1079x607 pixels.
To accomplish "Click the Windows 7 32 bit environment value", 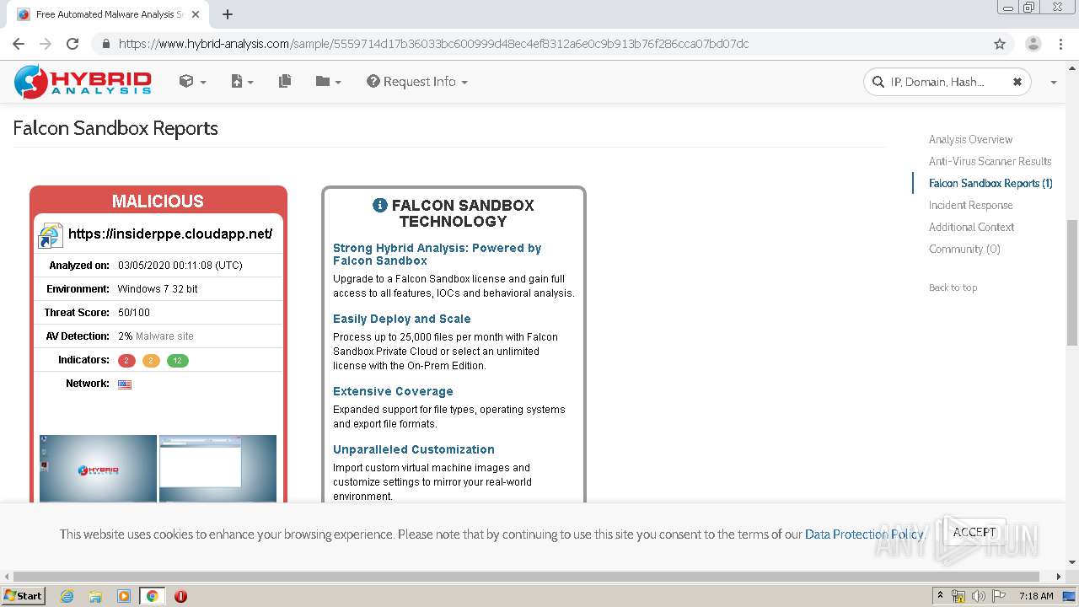I will [158, 289].
